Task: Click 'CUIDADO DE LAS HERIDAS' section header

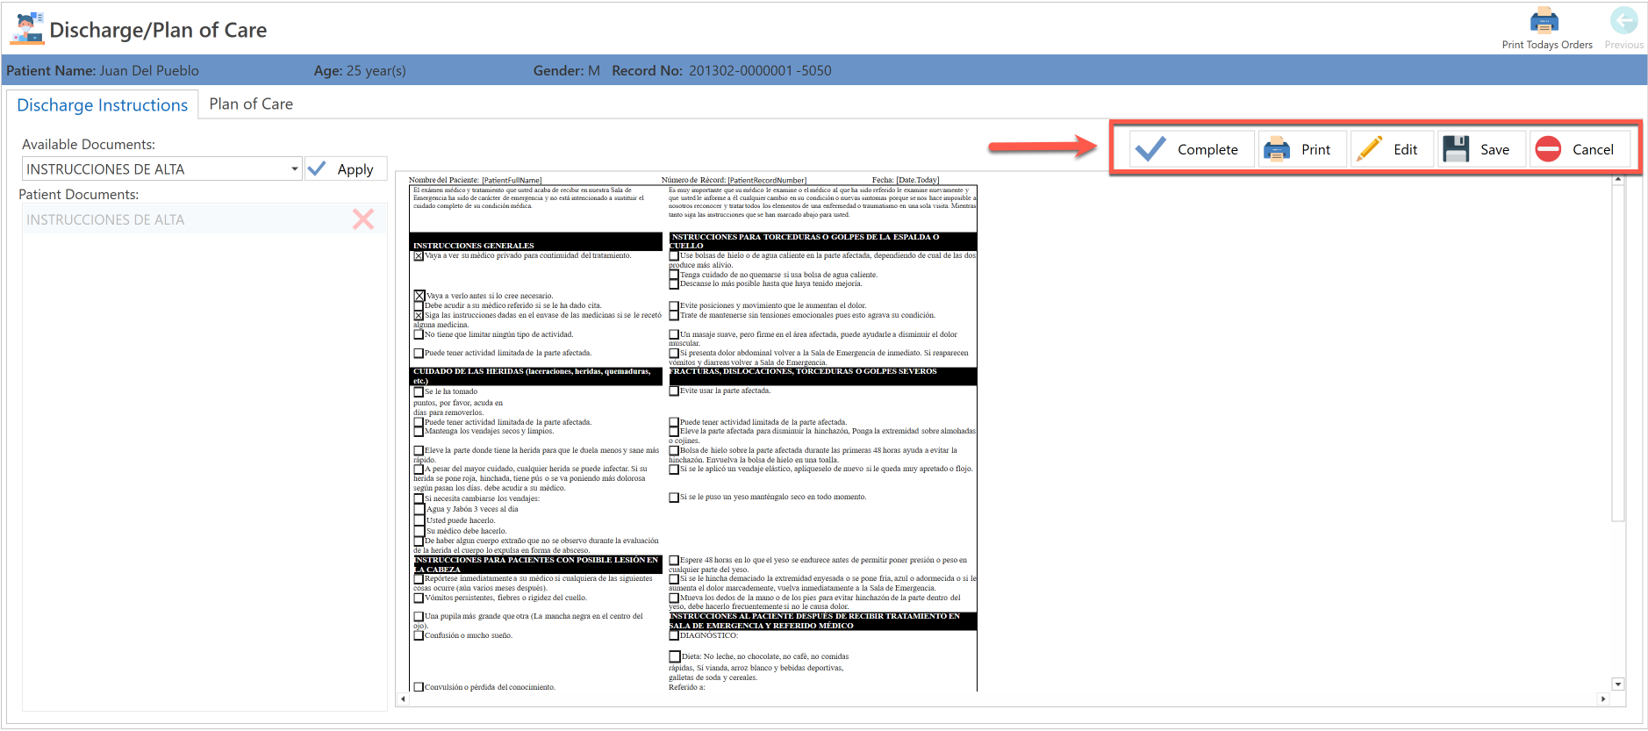Action: 535,376
